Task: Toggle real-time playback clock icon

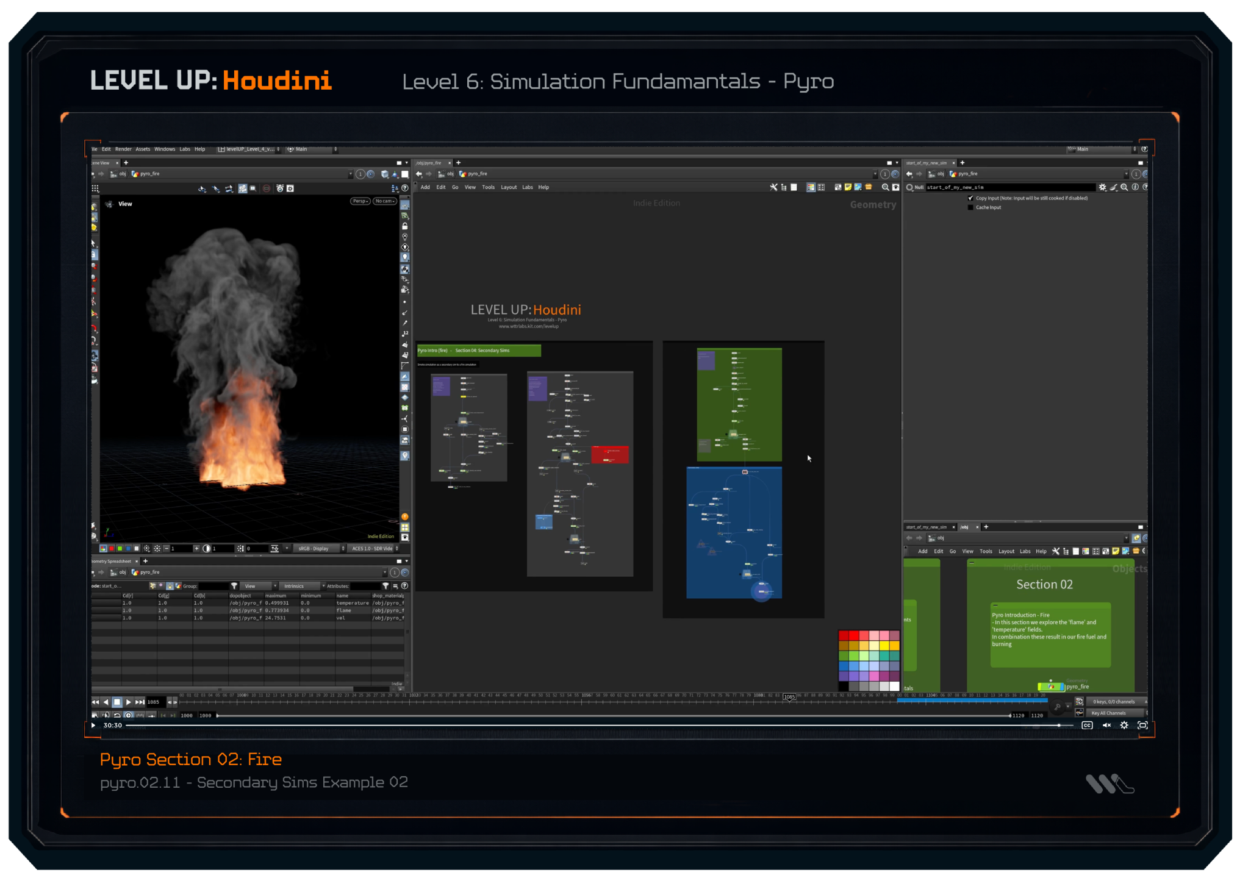Action: click(128, 715)
